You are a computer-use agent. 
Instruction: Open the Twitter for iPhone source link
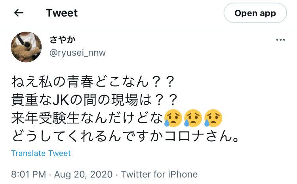(x=159, y=175)
